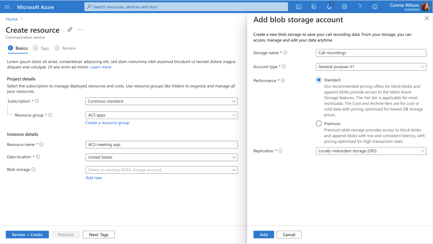This screenshot has width=433, height=244.
Task: Switch to the Review tab
Action: (65, 48)
